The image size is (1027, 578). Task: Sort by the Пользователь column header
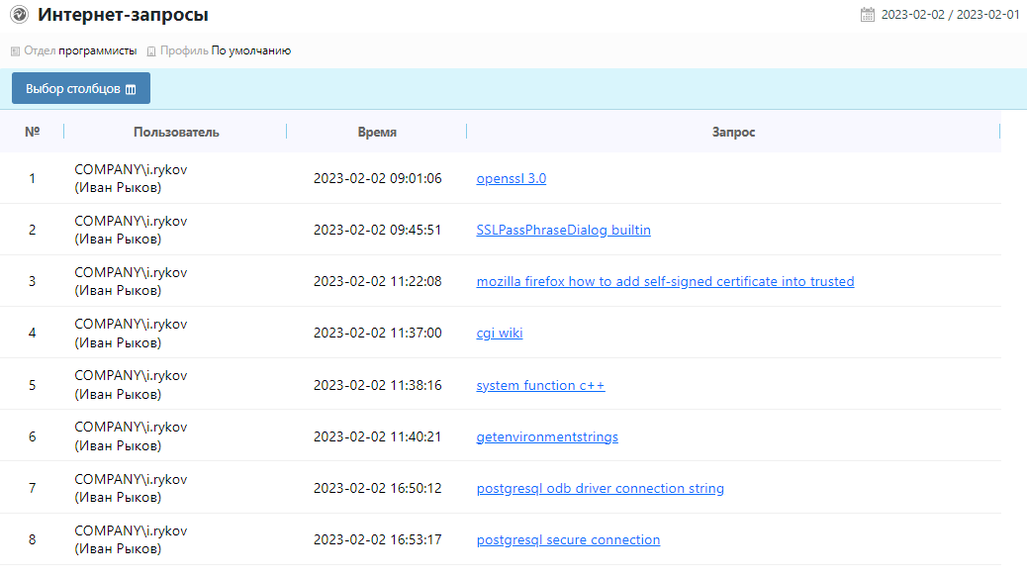click(x=176, y=132)
